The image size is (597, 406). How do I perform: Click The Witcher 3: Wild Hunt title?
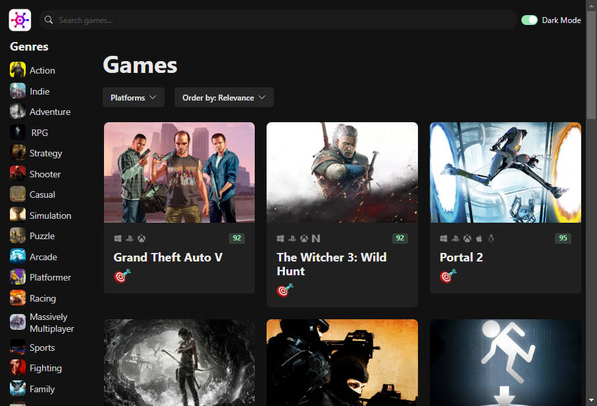331,264
